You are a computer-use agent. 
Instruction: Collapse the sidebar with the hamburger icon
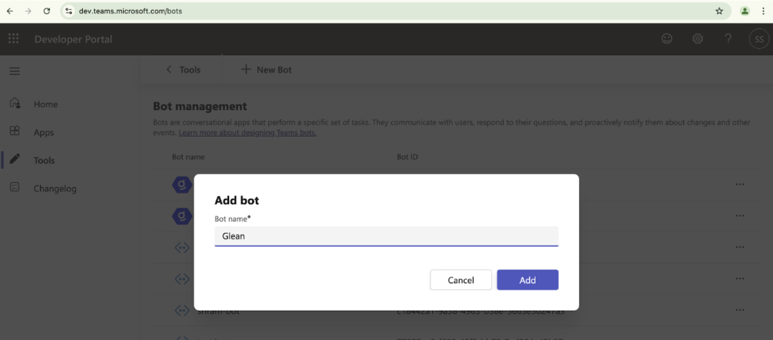pyautogui.click(x=14, y=71)
